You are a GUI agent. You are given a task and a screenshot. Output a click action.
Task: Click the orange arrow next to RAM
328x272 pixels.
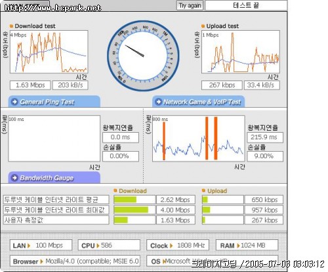239,246
